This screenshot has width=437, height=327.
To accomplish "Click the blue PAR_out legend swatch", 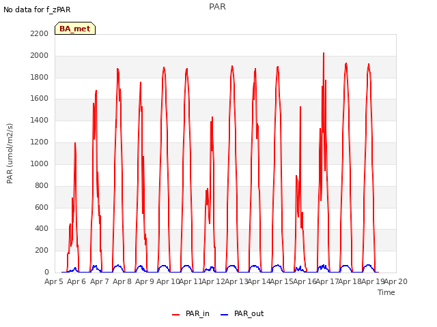I will [x=224, y=315].
